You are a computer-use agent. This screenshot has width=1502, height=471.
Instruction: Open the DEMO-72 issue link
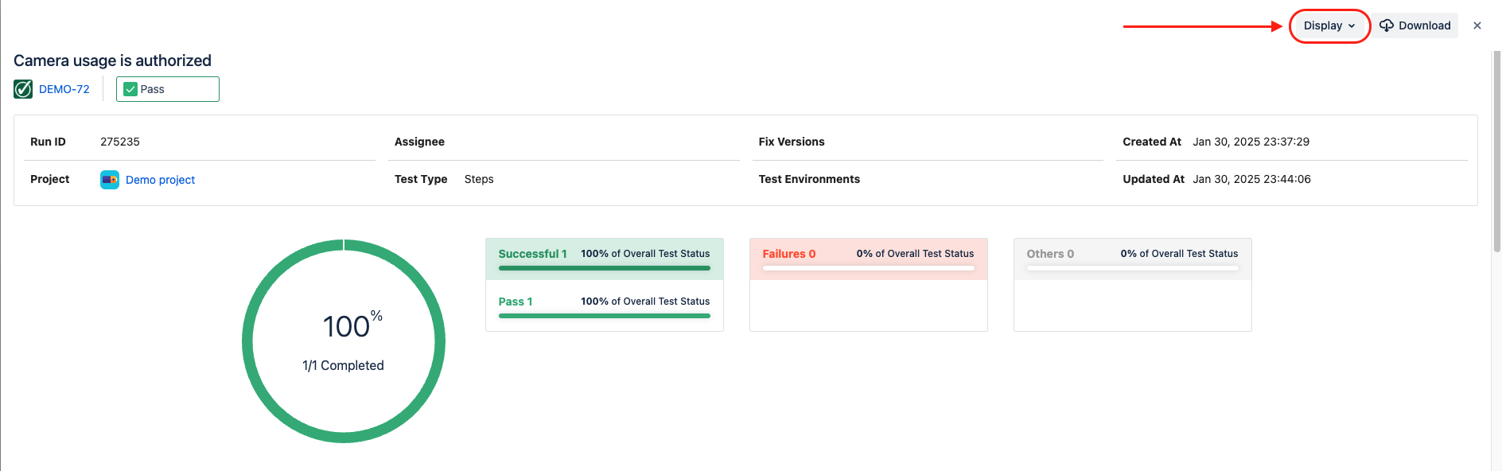pyautogui.click(x=64, y=89)
